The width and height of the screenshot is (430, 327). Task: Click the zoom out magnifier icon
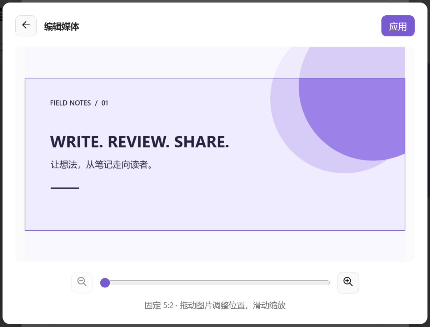[x=82, y=283]
